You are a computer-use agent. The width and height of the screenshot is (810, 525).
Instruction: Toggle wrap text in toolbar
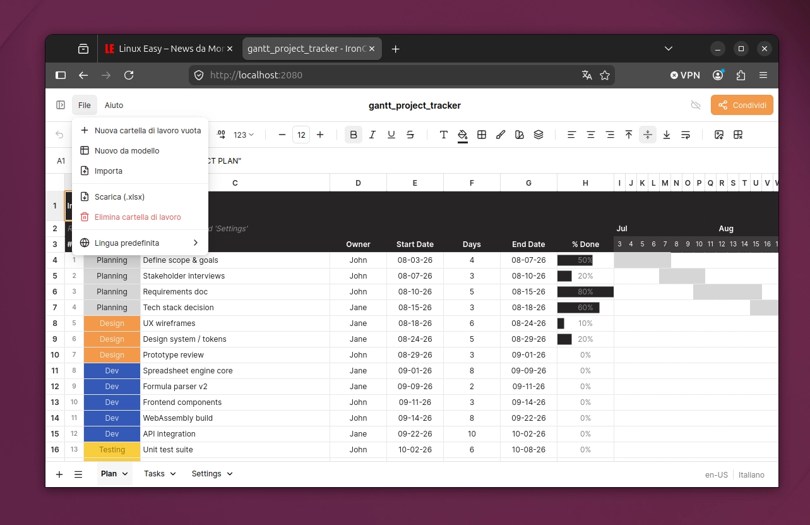(x=686, y=135)
